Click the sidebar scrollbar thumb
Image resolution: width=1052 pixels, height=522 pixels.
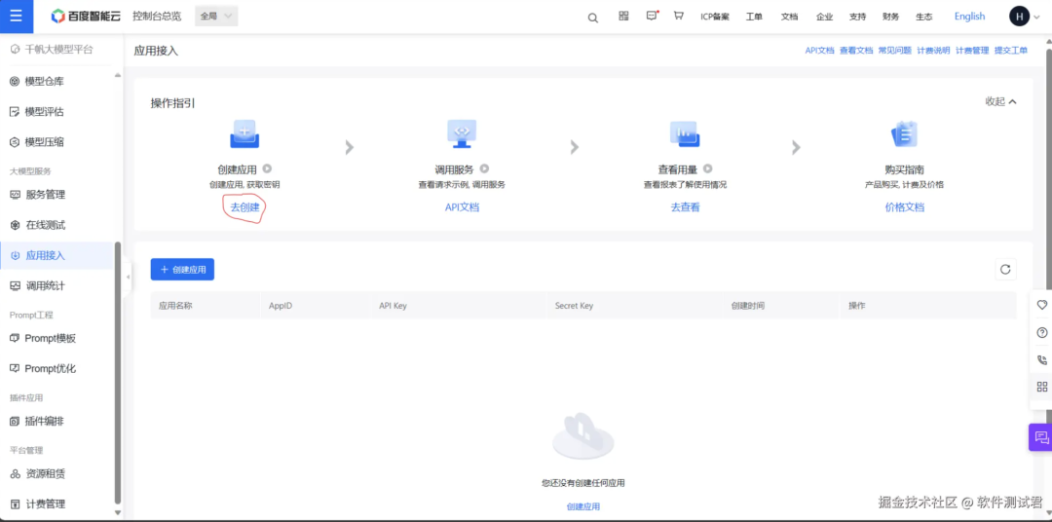[118, 372]
